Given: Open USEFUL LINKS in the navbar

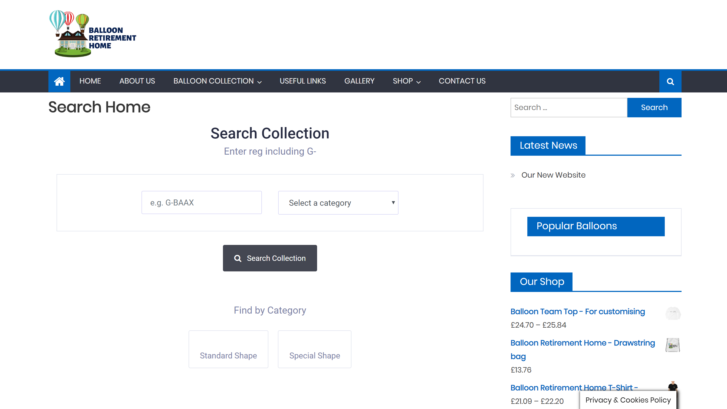Looking at the screenshot, I should click(x=302, y=81).
